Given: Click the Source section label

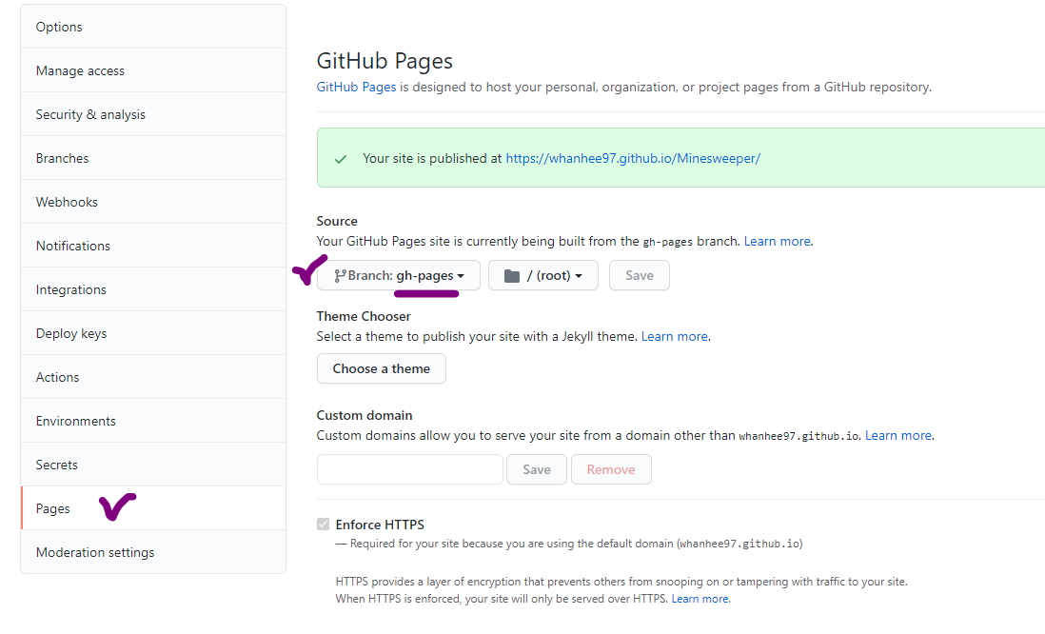Looking at the screenshot, I should point(337,222).
